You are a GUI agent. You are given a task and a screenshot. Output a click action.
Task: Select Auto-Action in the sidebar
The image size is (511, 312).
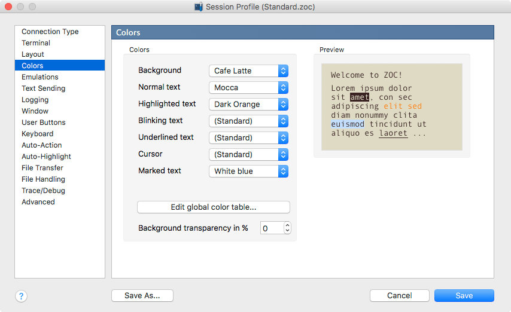click(x=60, y=145)
